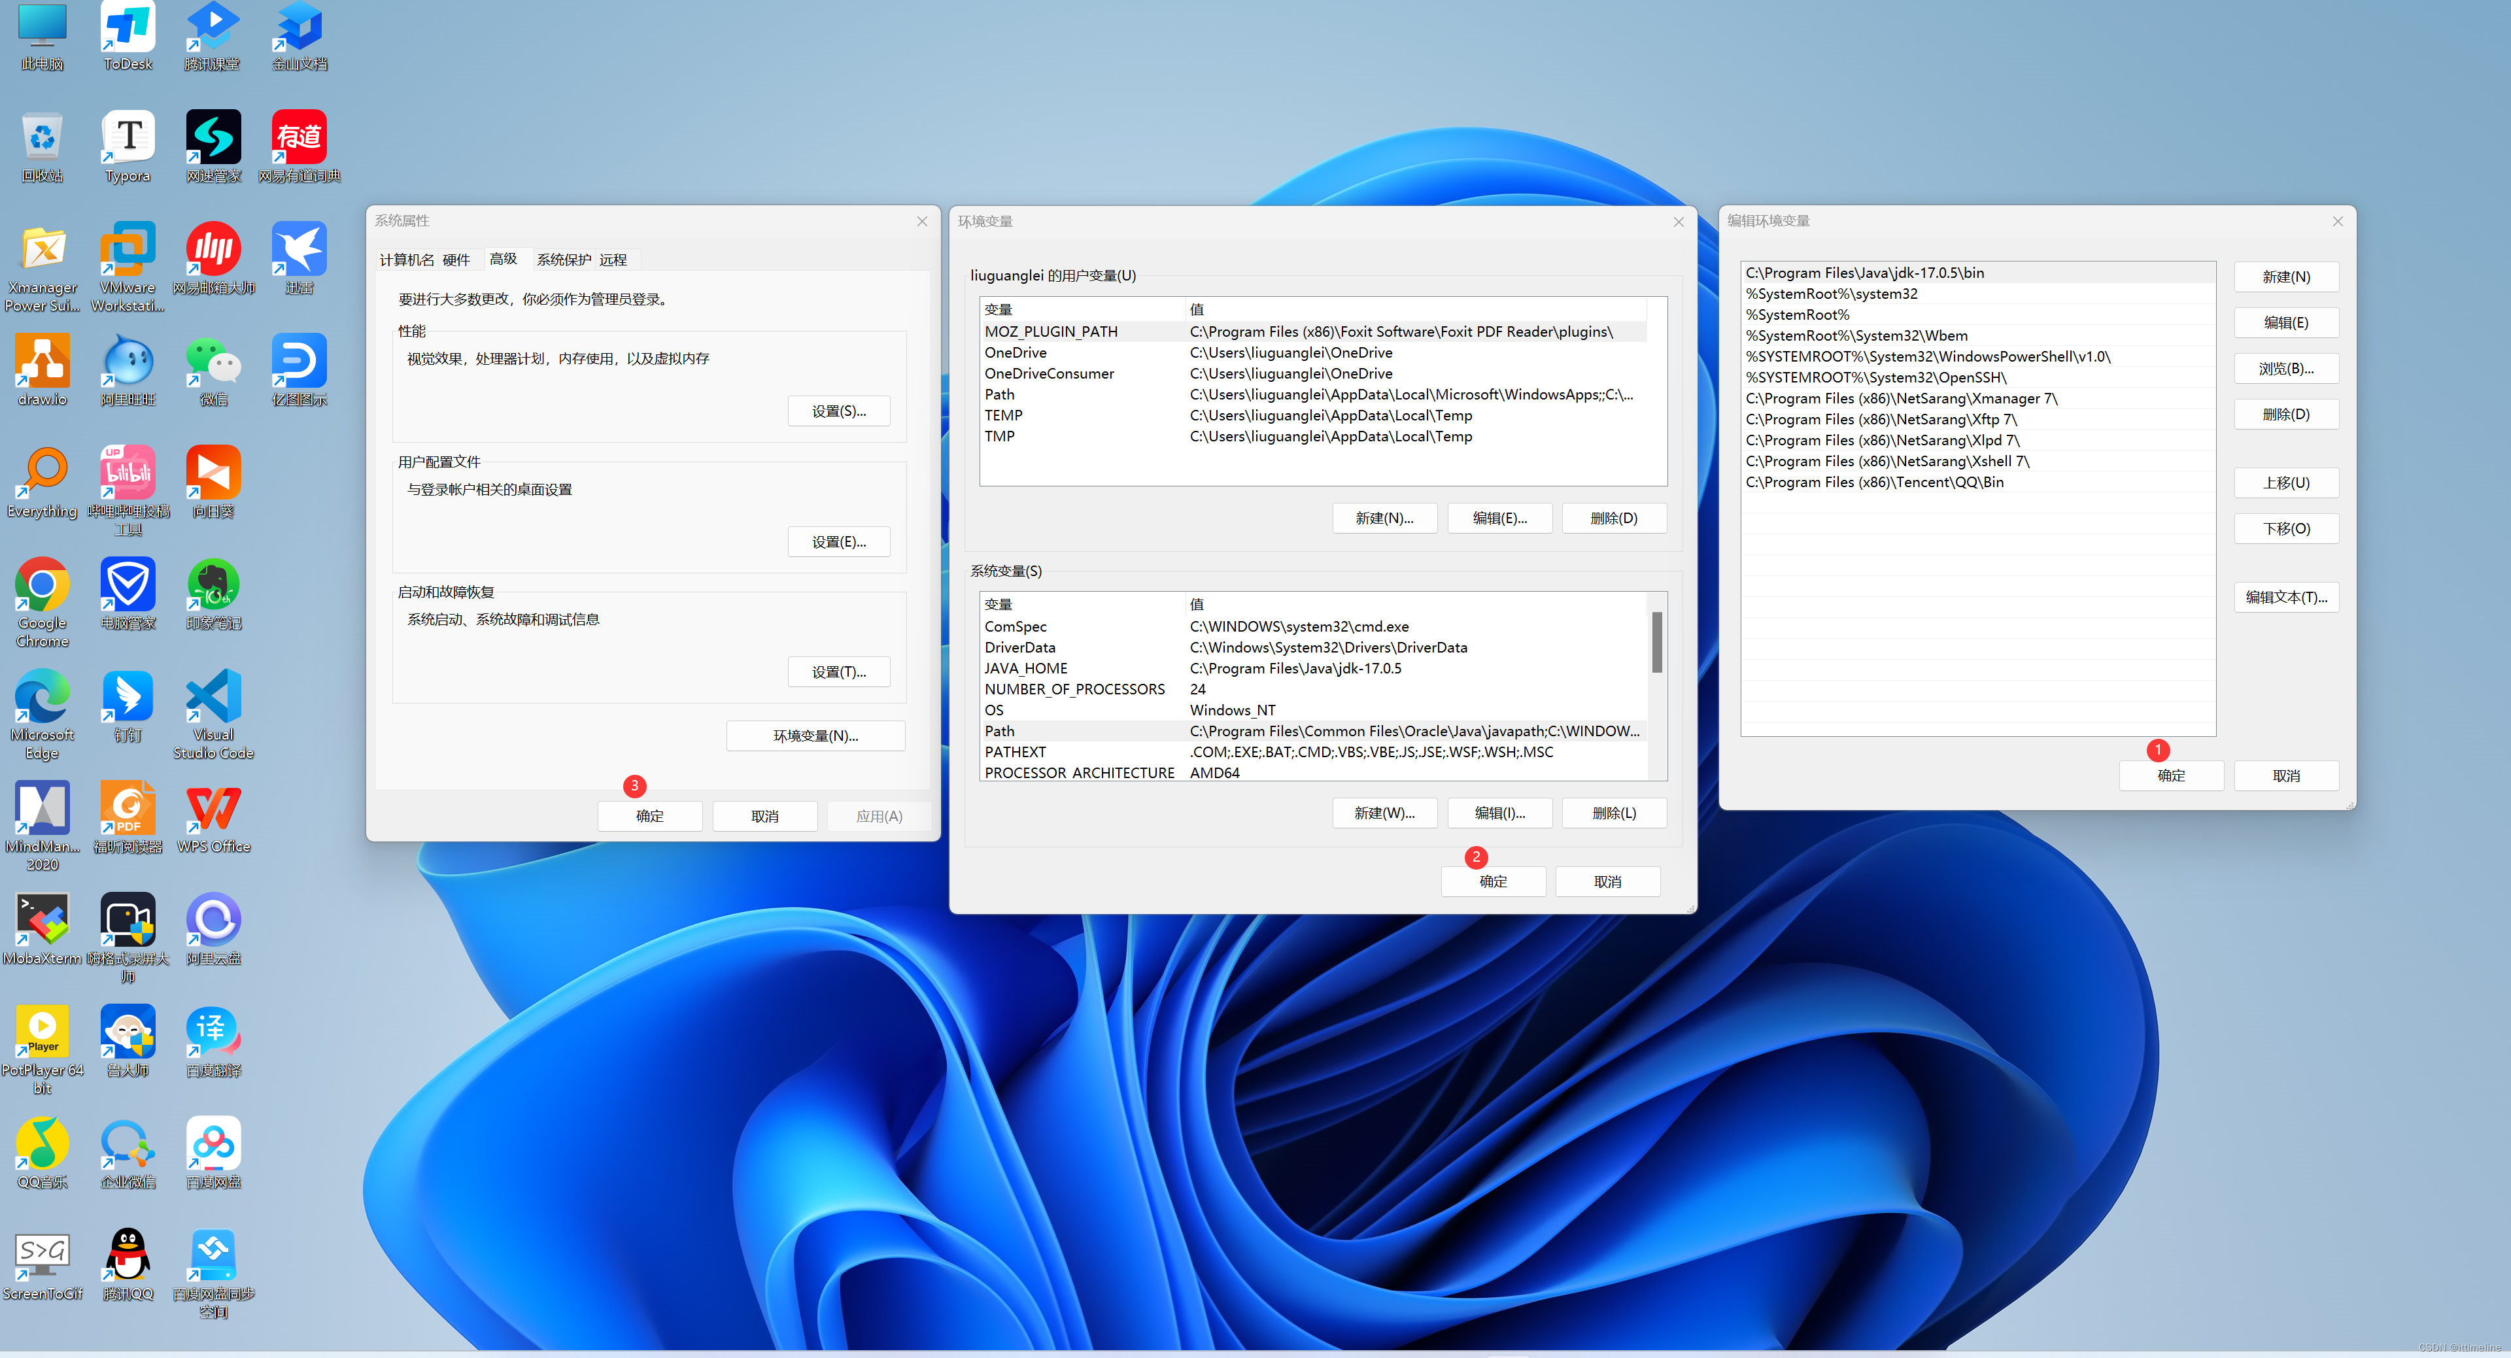Click the QQ application desktop icon
The height and width of the screenshot is (1358, 2511).
point(126,1258)
